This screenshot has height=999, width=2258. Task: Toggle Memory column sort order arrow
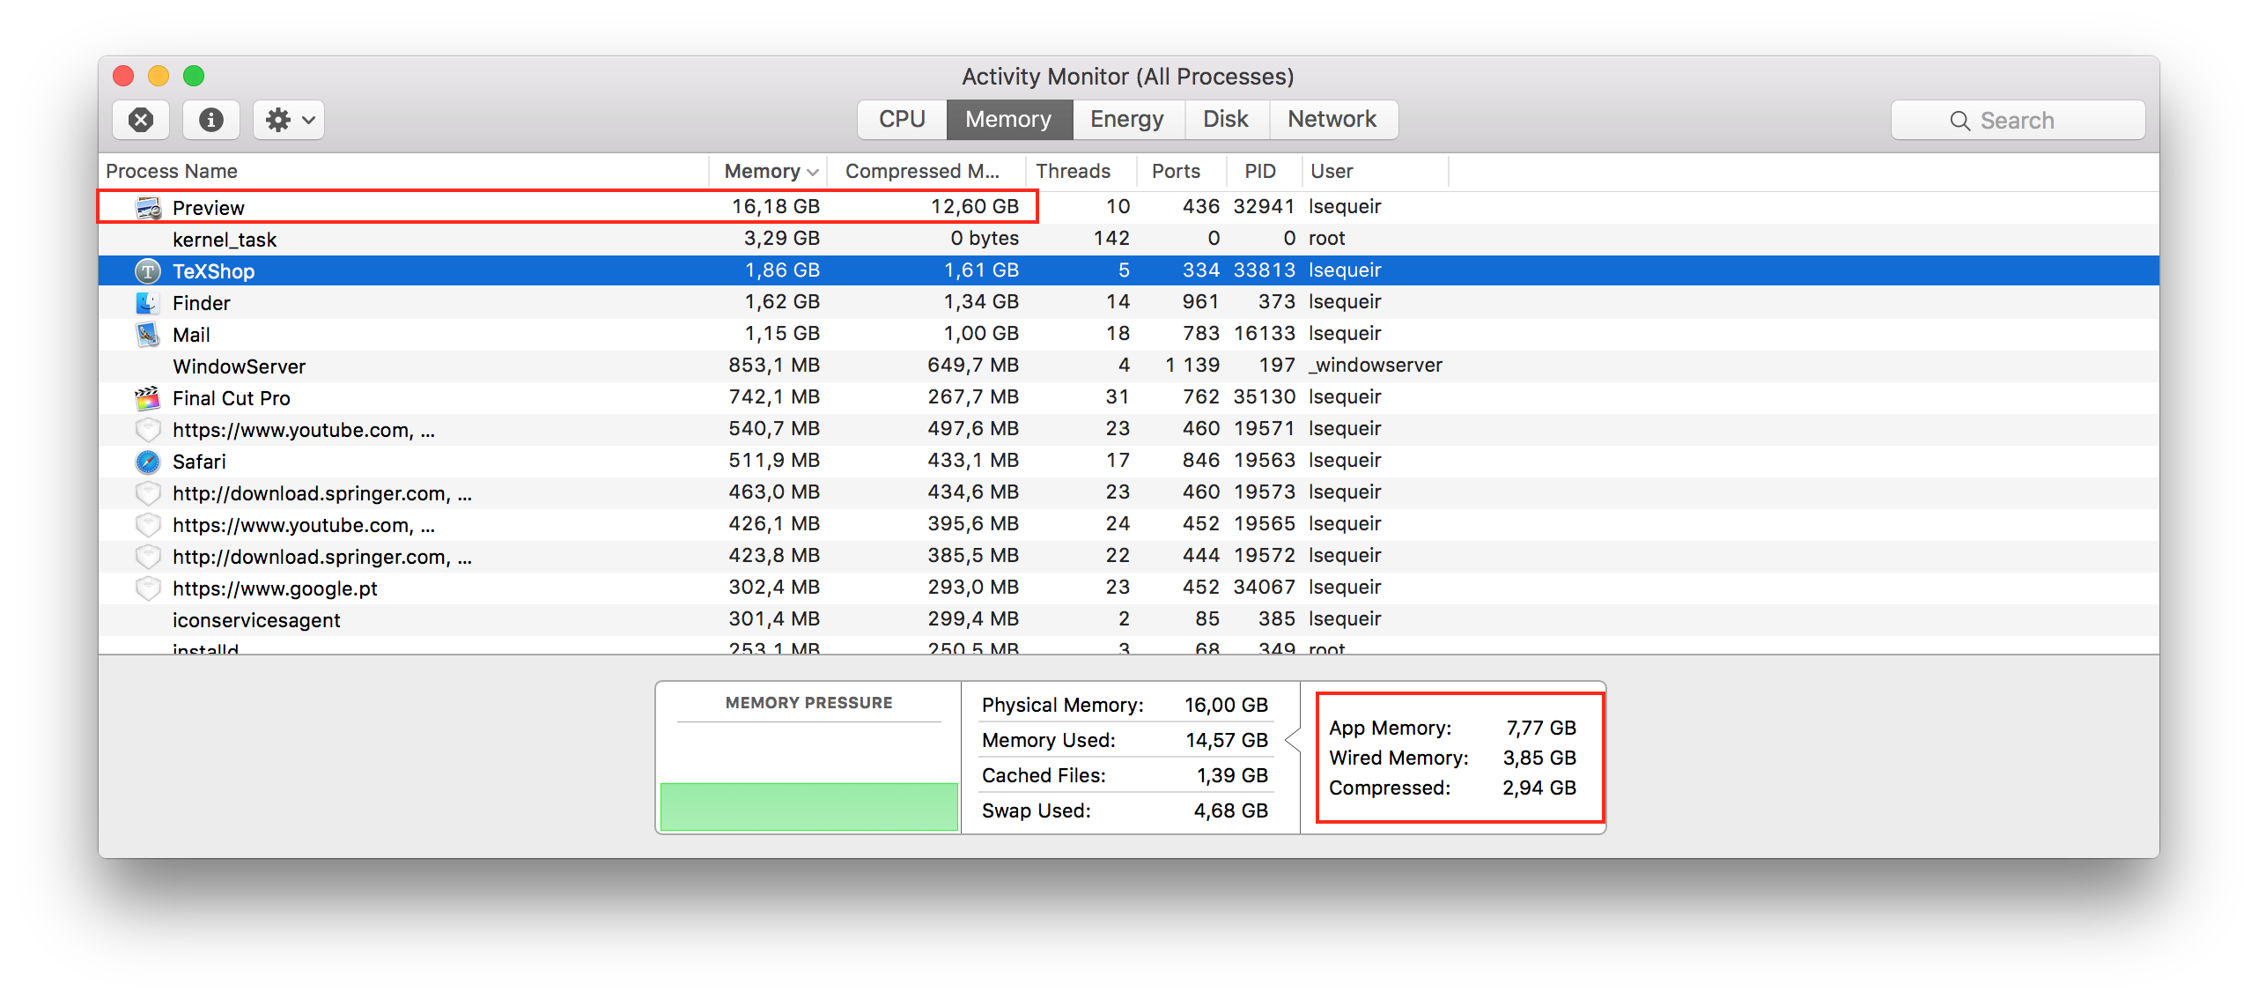[x=813, y=172]
